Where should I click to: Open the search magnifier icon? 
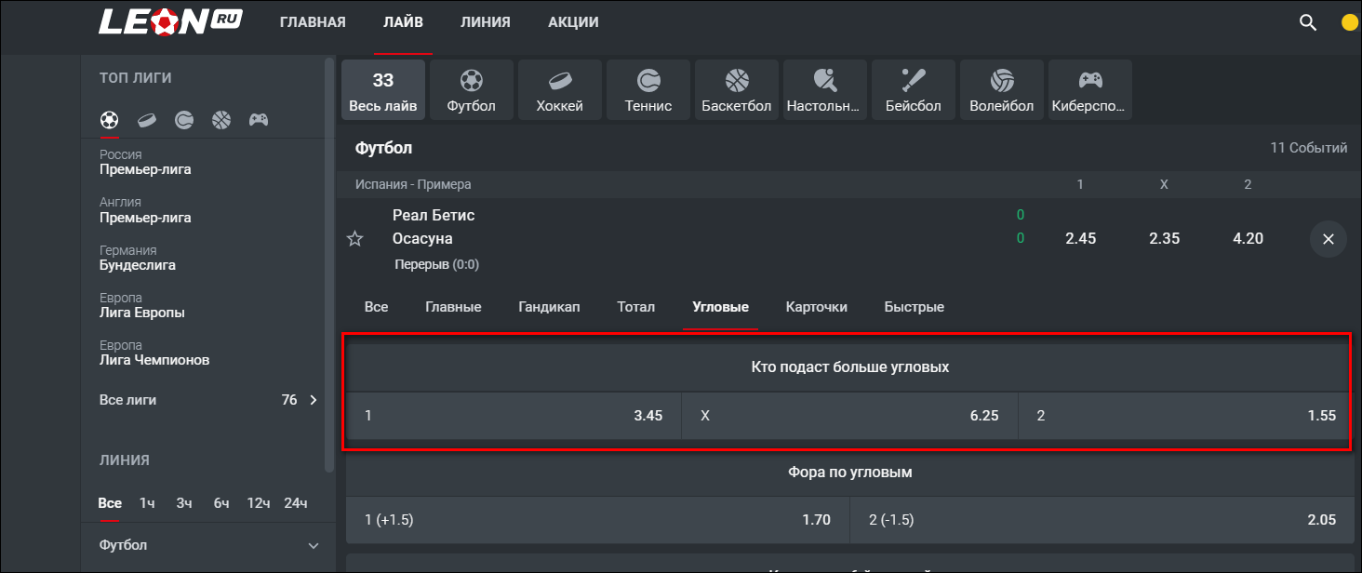pyautogui.click(x=1308, y=22)
